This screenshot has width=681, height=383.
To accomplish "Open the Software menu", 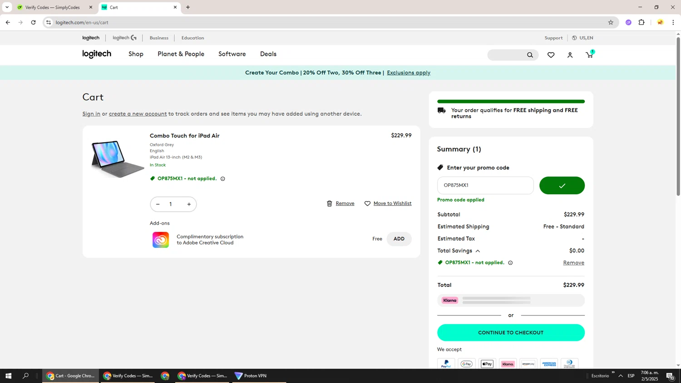I will click(x=232, y=54).
